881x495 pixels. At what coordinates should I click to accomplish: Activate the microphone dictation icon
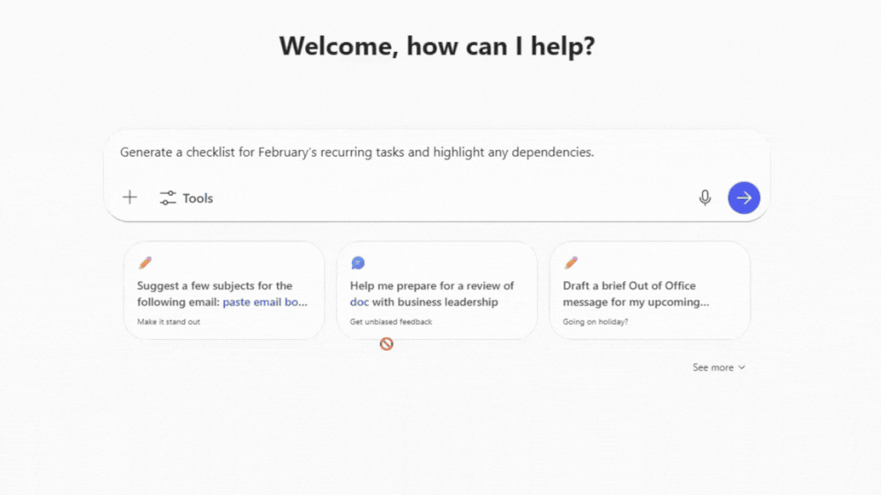pos(705,198)
